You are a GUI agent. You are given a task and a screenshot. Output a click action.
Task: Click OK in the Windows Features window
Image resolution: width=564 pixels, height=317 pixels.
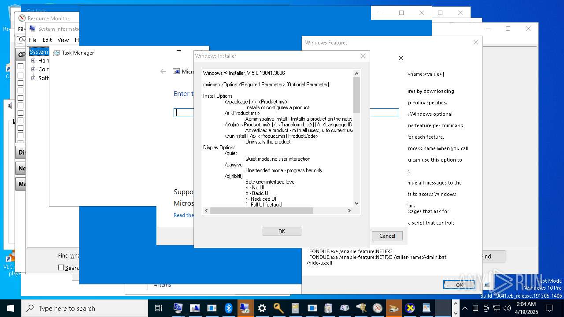[459, 285]
